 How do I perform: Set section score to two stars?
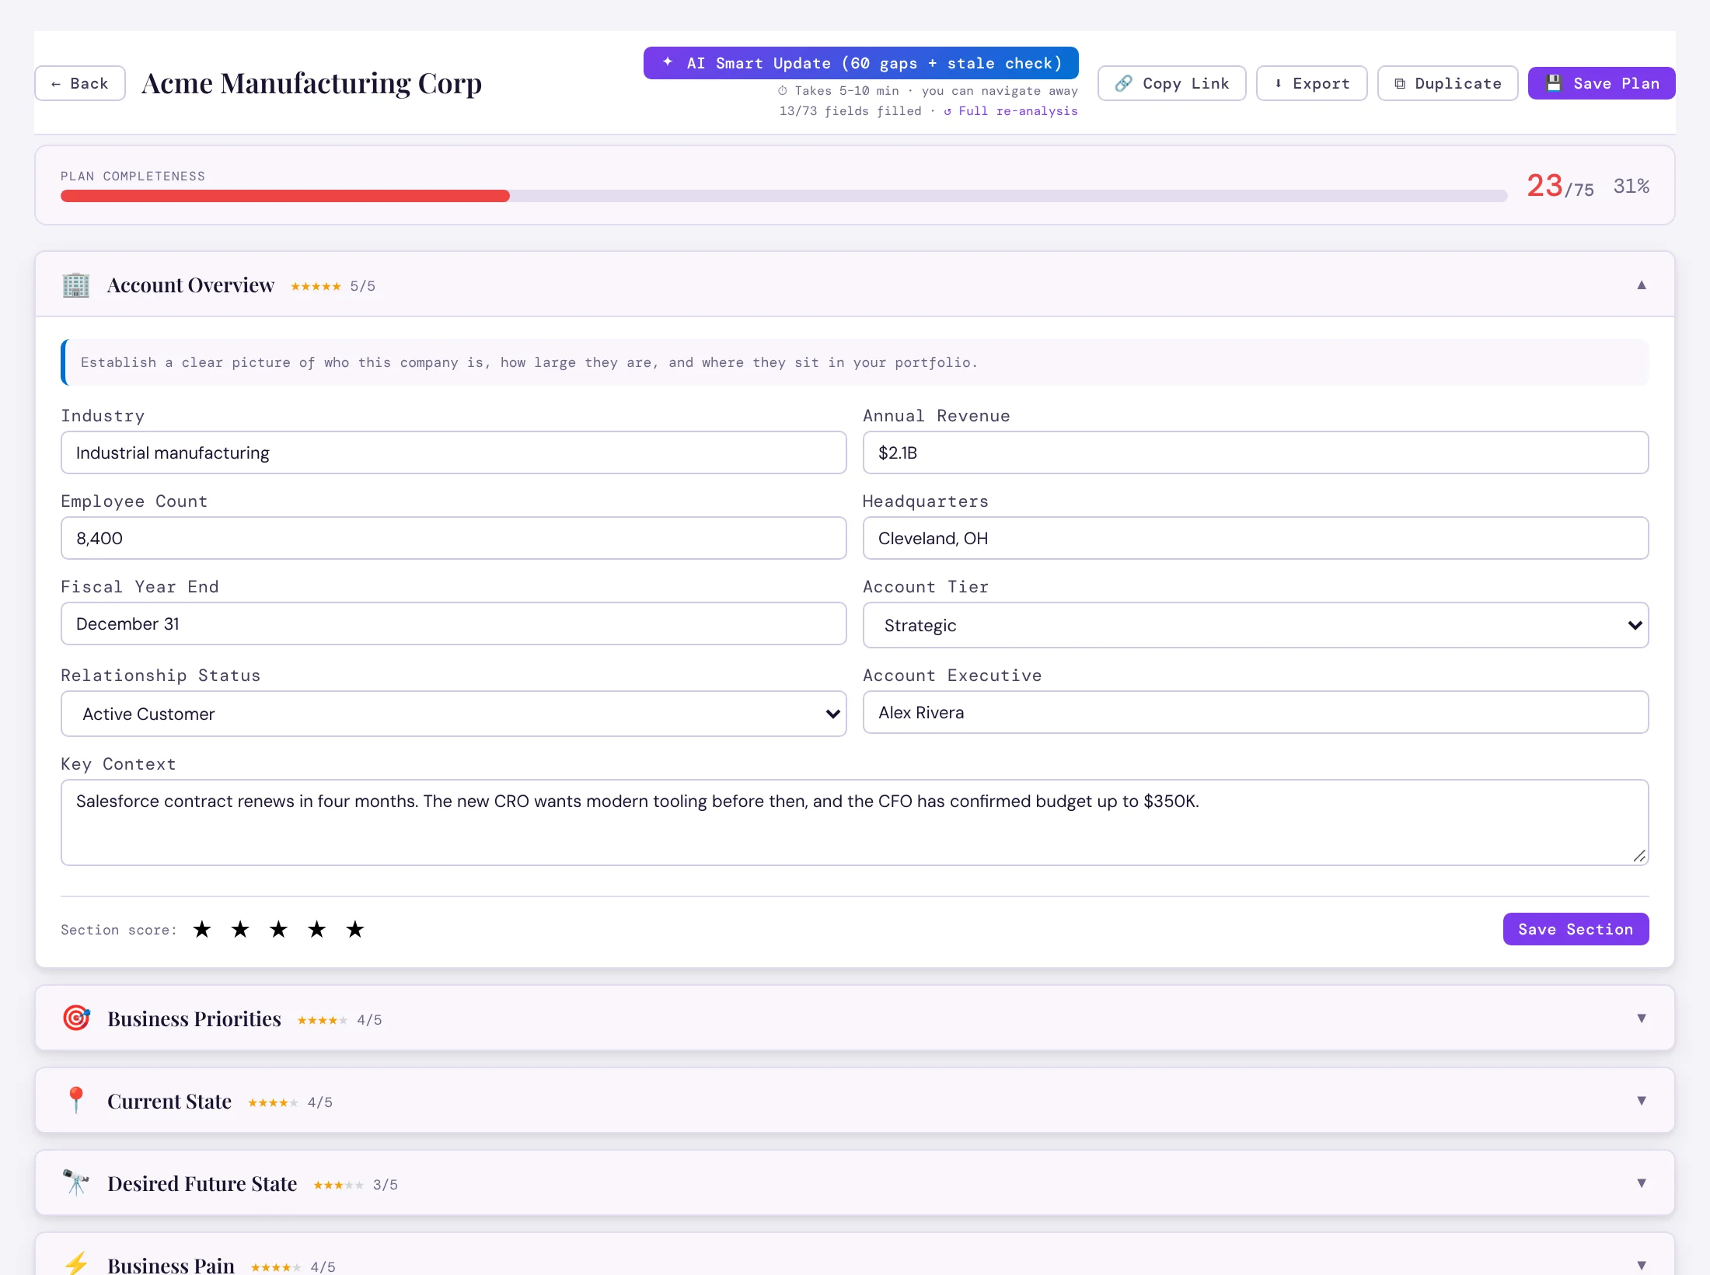click(240, 929)
